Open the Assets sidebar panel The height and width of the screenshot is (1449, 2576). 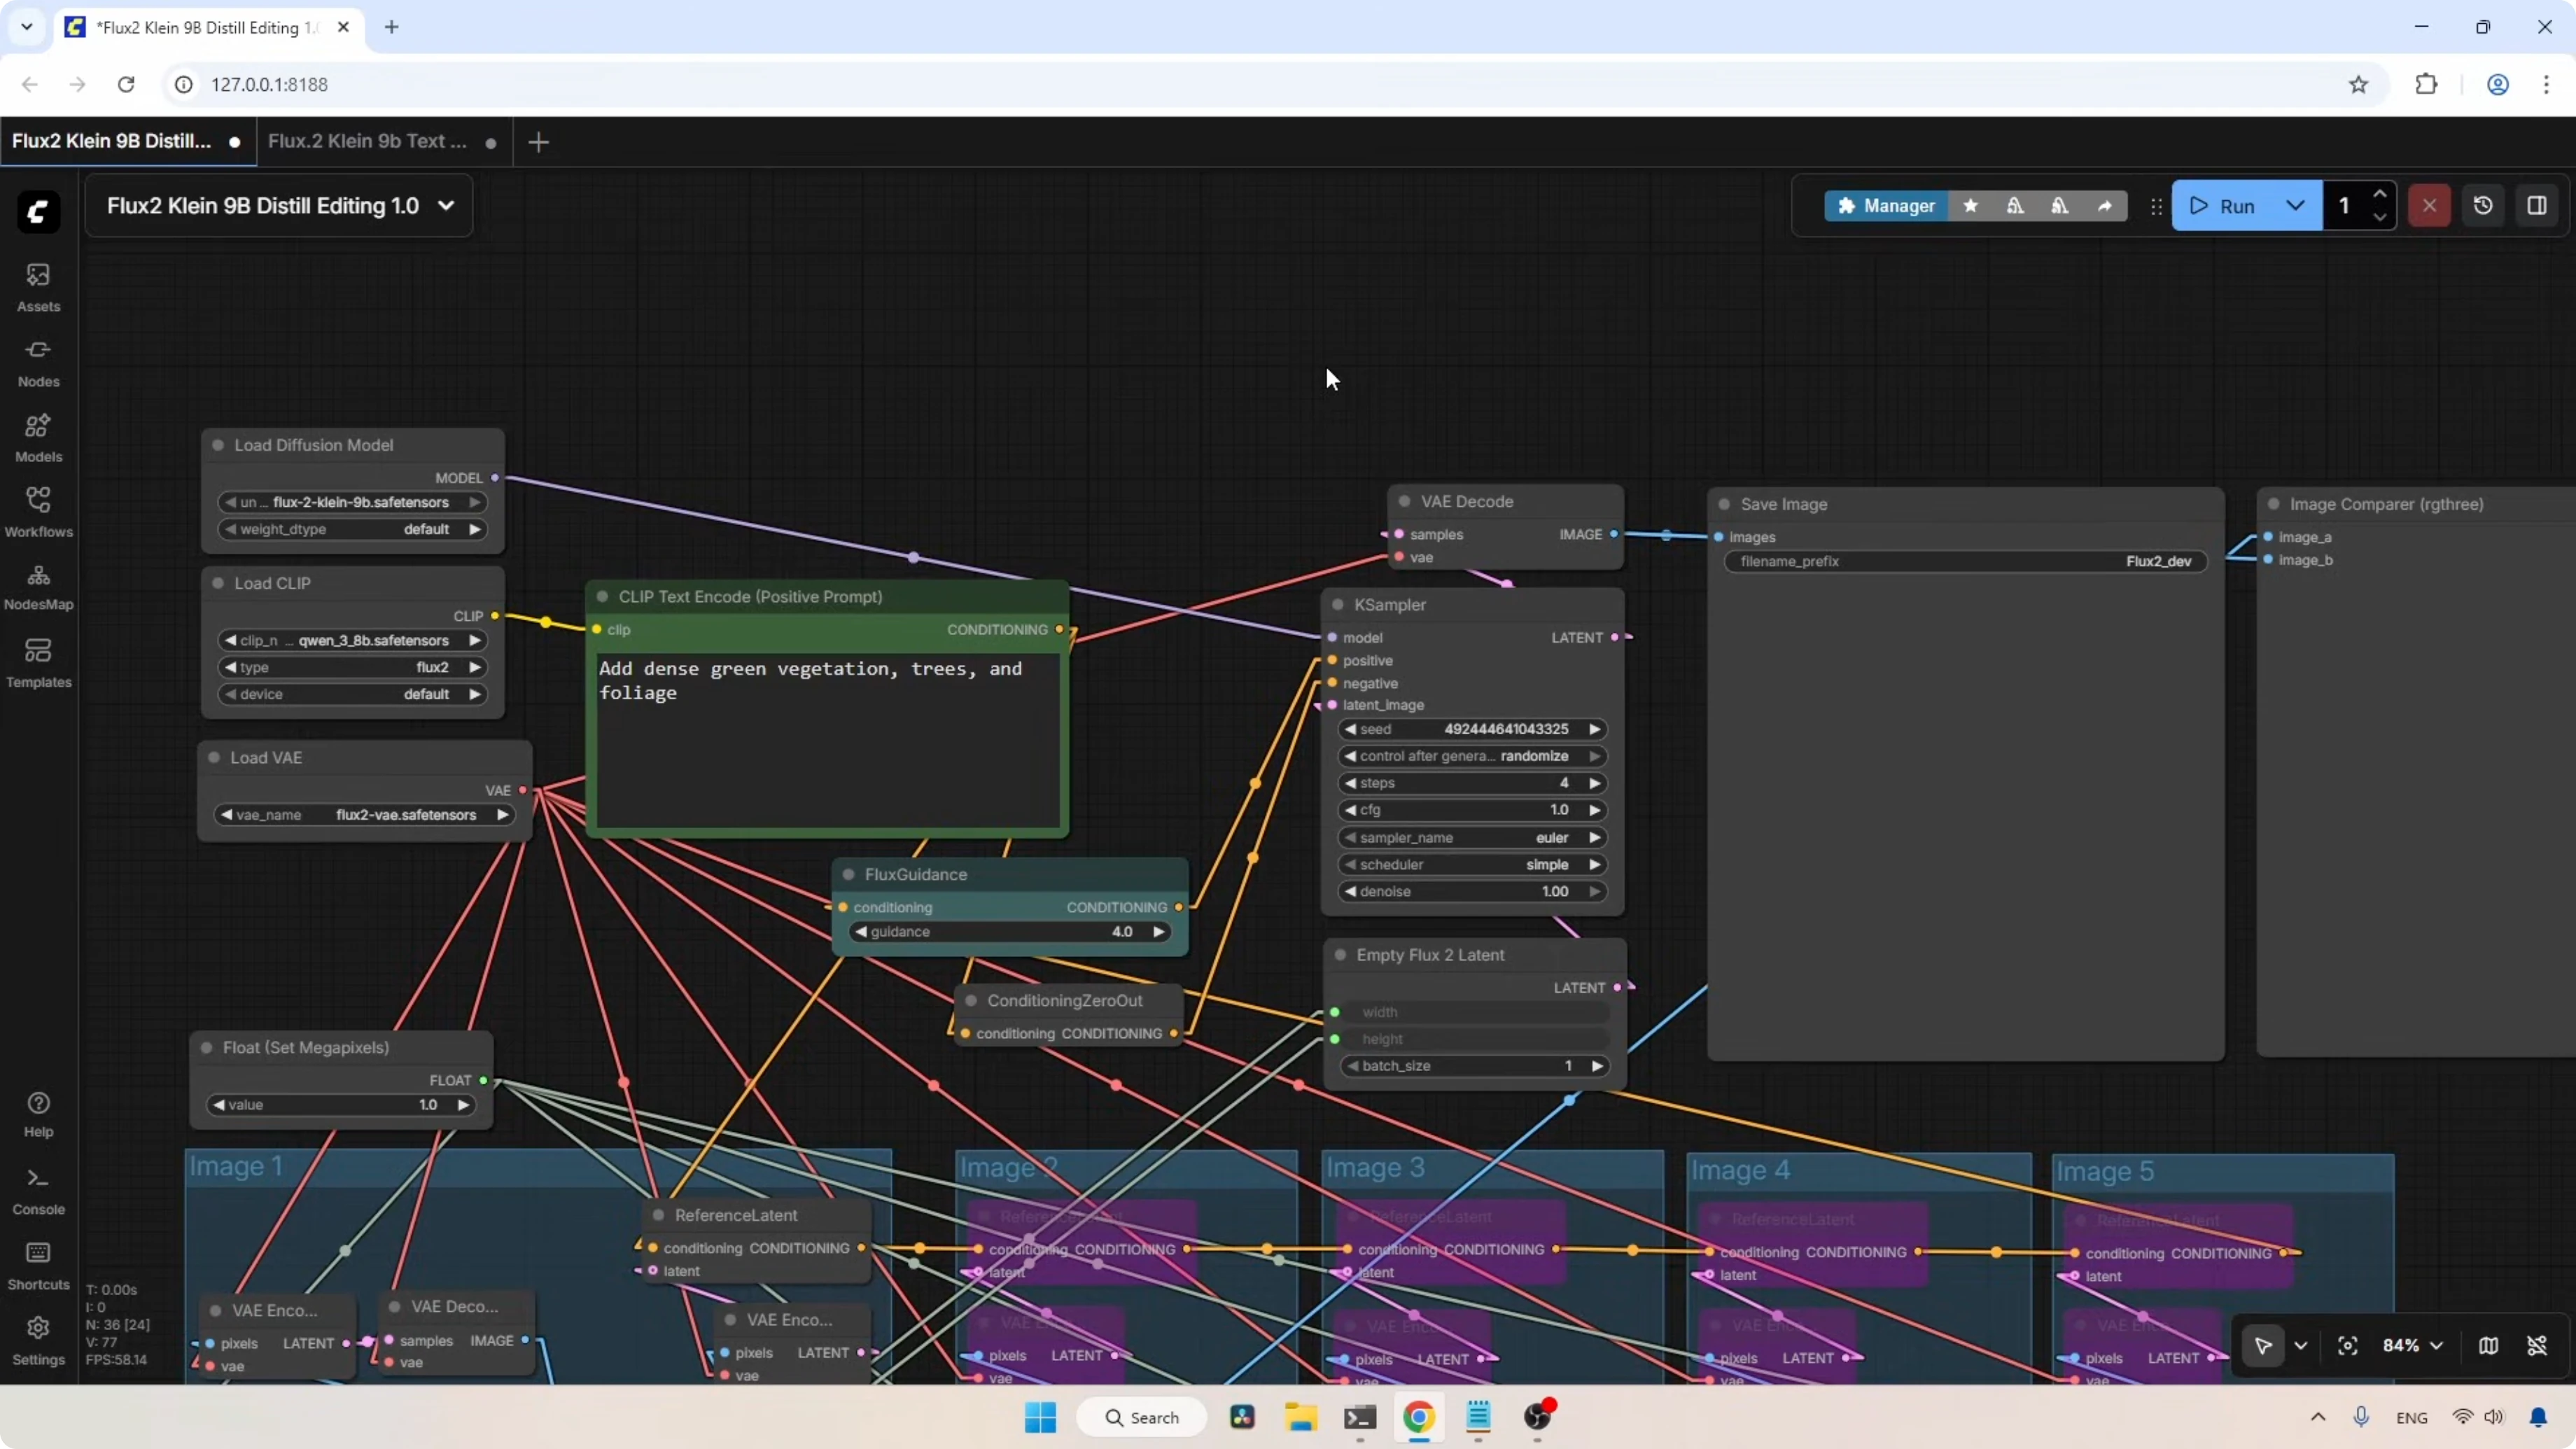[38, 286]
